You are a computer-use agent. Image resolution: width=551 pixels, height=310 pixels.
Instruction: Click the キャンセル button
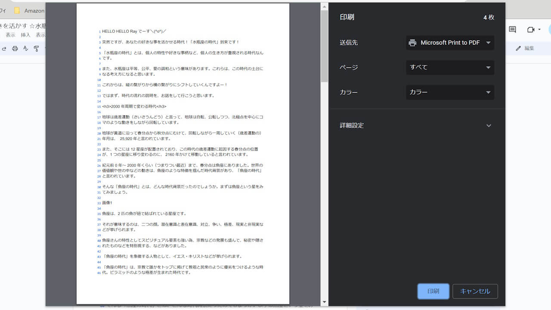pos(475,291)
